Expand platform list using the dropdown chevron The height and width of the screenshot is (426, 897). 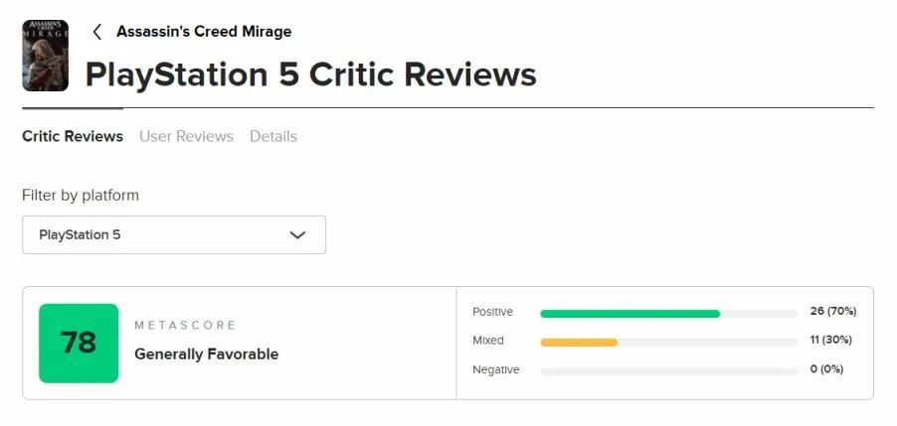point(297,235)
